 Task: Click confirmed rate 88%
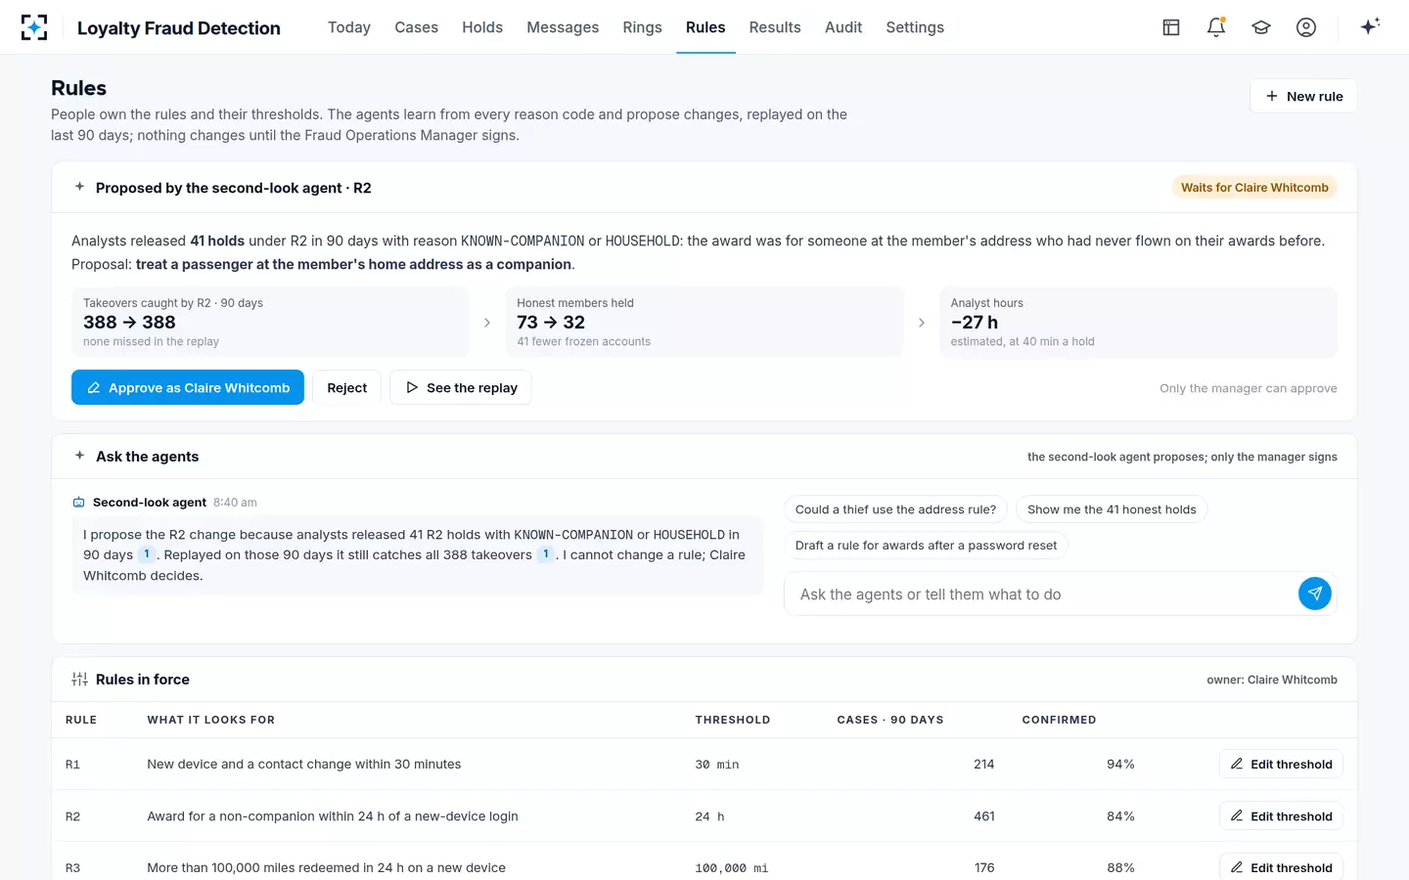point(1120,867)
